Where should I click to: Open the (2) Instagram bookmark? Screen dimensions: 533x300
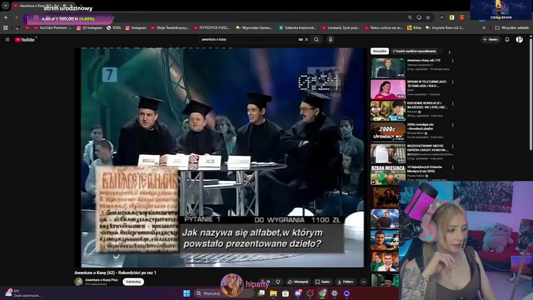[x=89, y=28]
